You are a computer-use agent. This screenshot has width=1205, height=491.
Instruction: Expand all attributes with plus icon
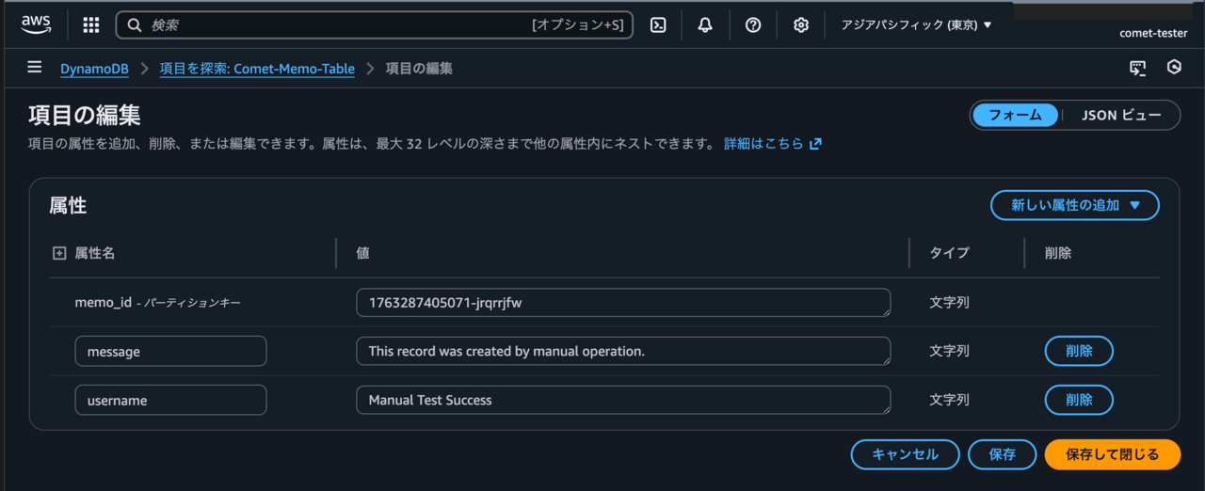pos(59,253)
